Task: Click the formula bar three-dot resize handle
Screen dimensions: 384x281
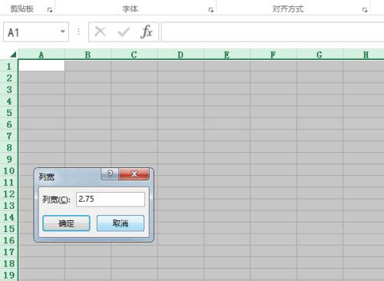Action: point(78,31)
